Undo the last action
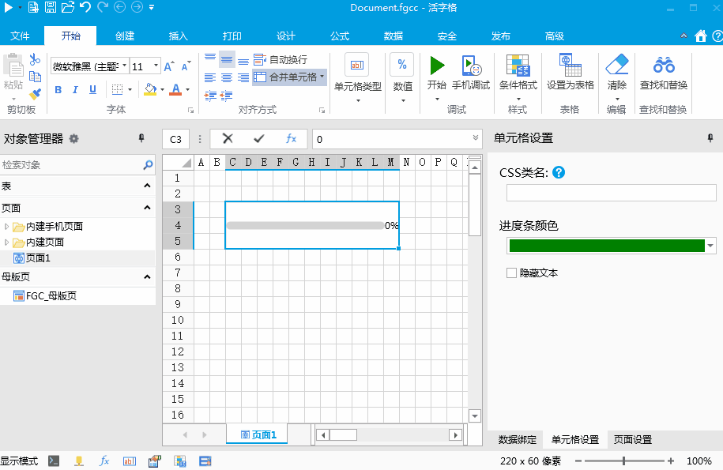This screenshot has width=723, height=470. point(85,7)
